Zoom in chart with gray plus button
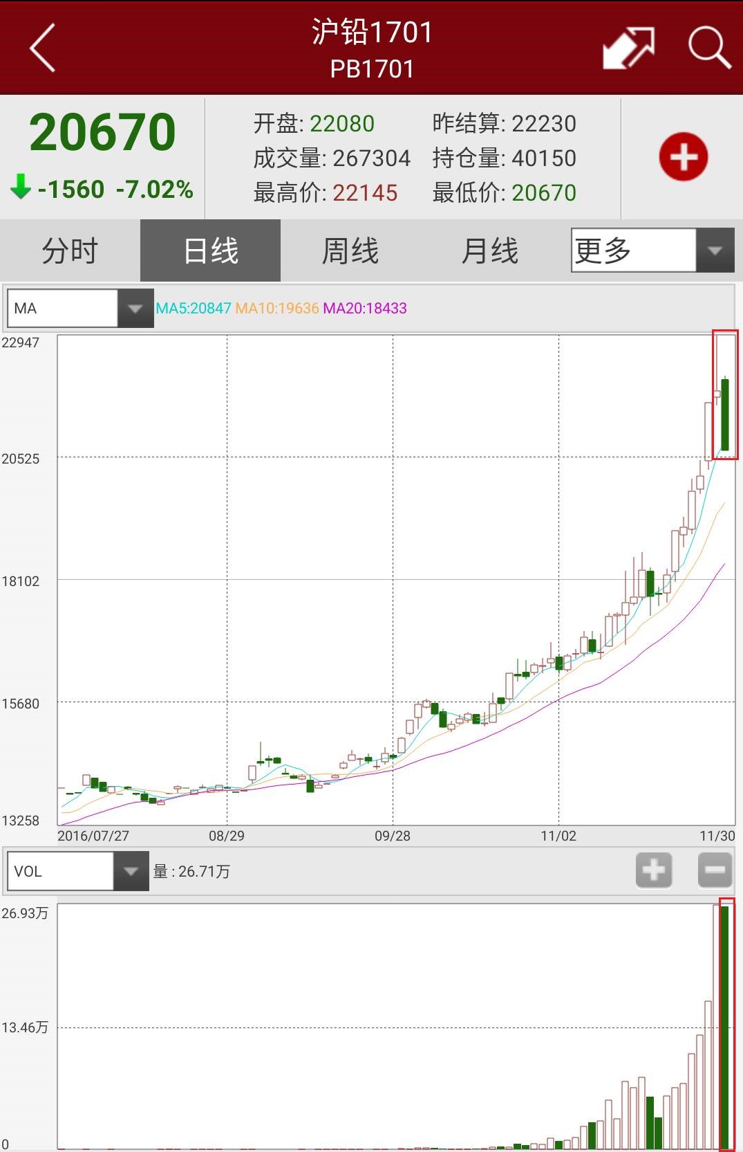This screenshot has height=1152, width=743. [654, 870]
